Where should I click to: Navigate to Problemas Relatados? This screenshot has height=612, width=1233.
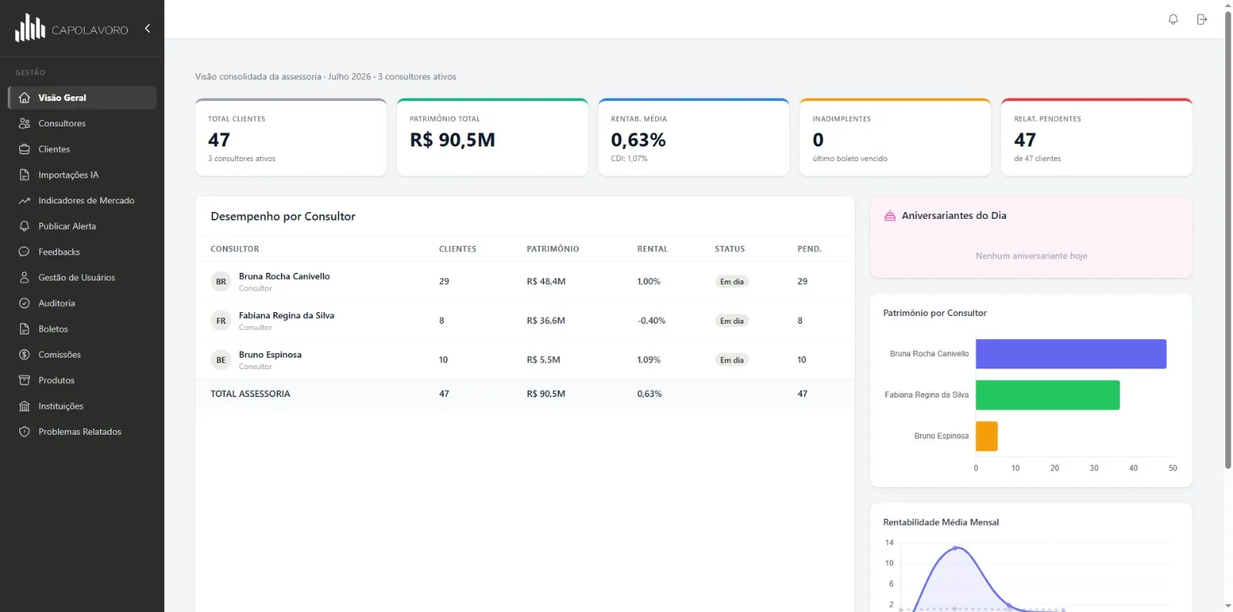[x=82, y=432]
